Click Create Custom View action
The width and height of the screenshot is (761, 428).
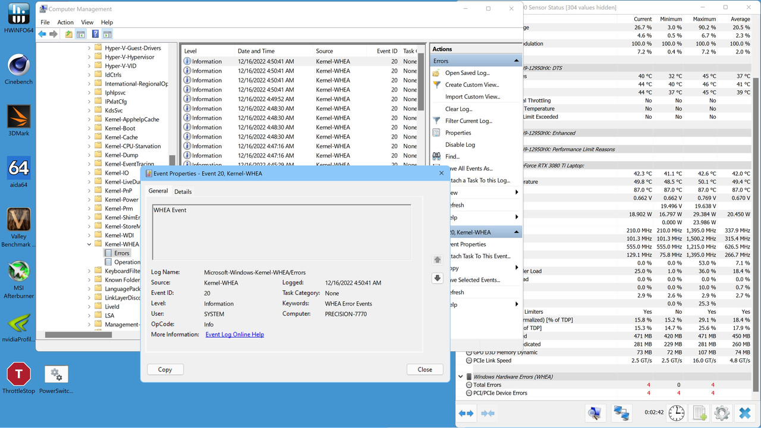472,85
